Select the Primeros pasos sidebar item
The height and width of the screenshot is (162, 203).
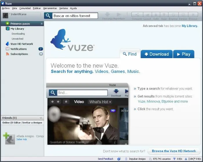(x=22, y=24)
